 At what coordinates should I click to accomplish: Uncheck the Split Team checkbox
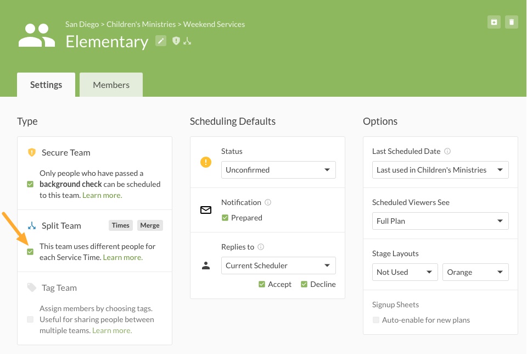pos(31,253)
